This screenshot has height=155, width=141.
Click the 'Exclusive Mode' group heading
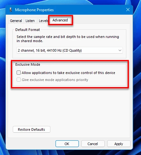pyautogui.click(x=28, y=64)
